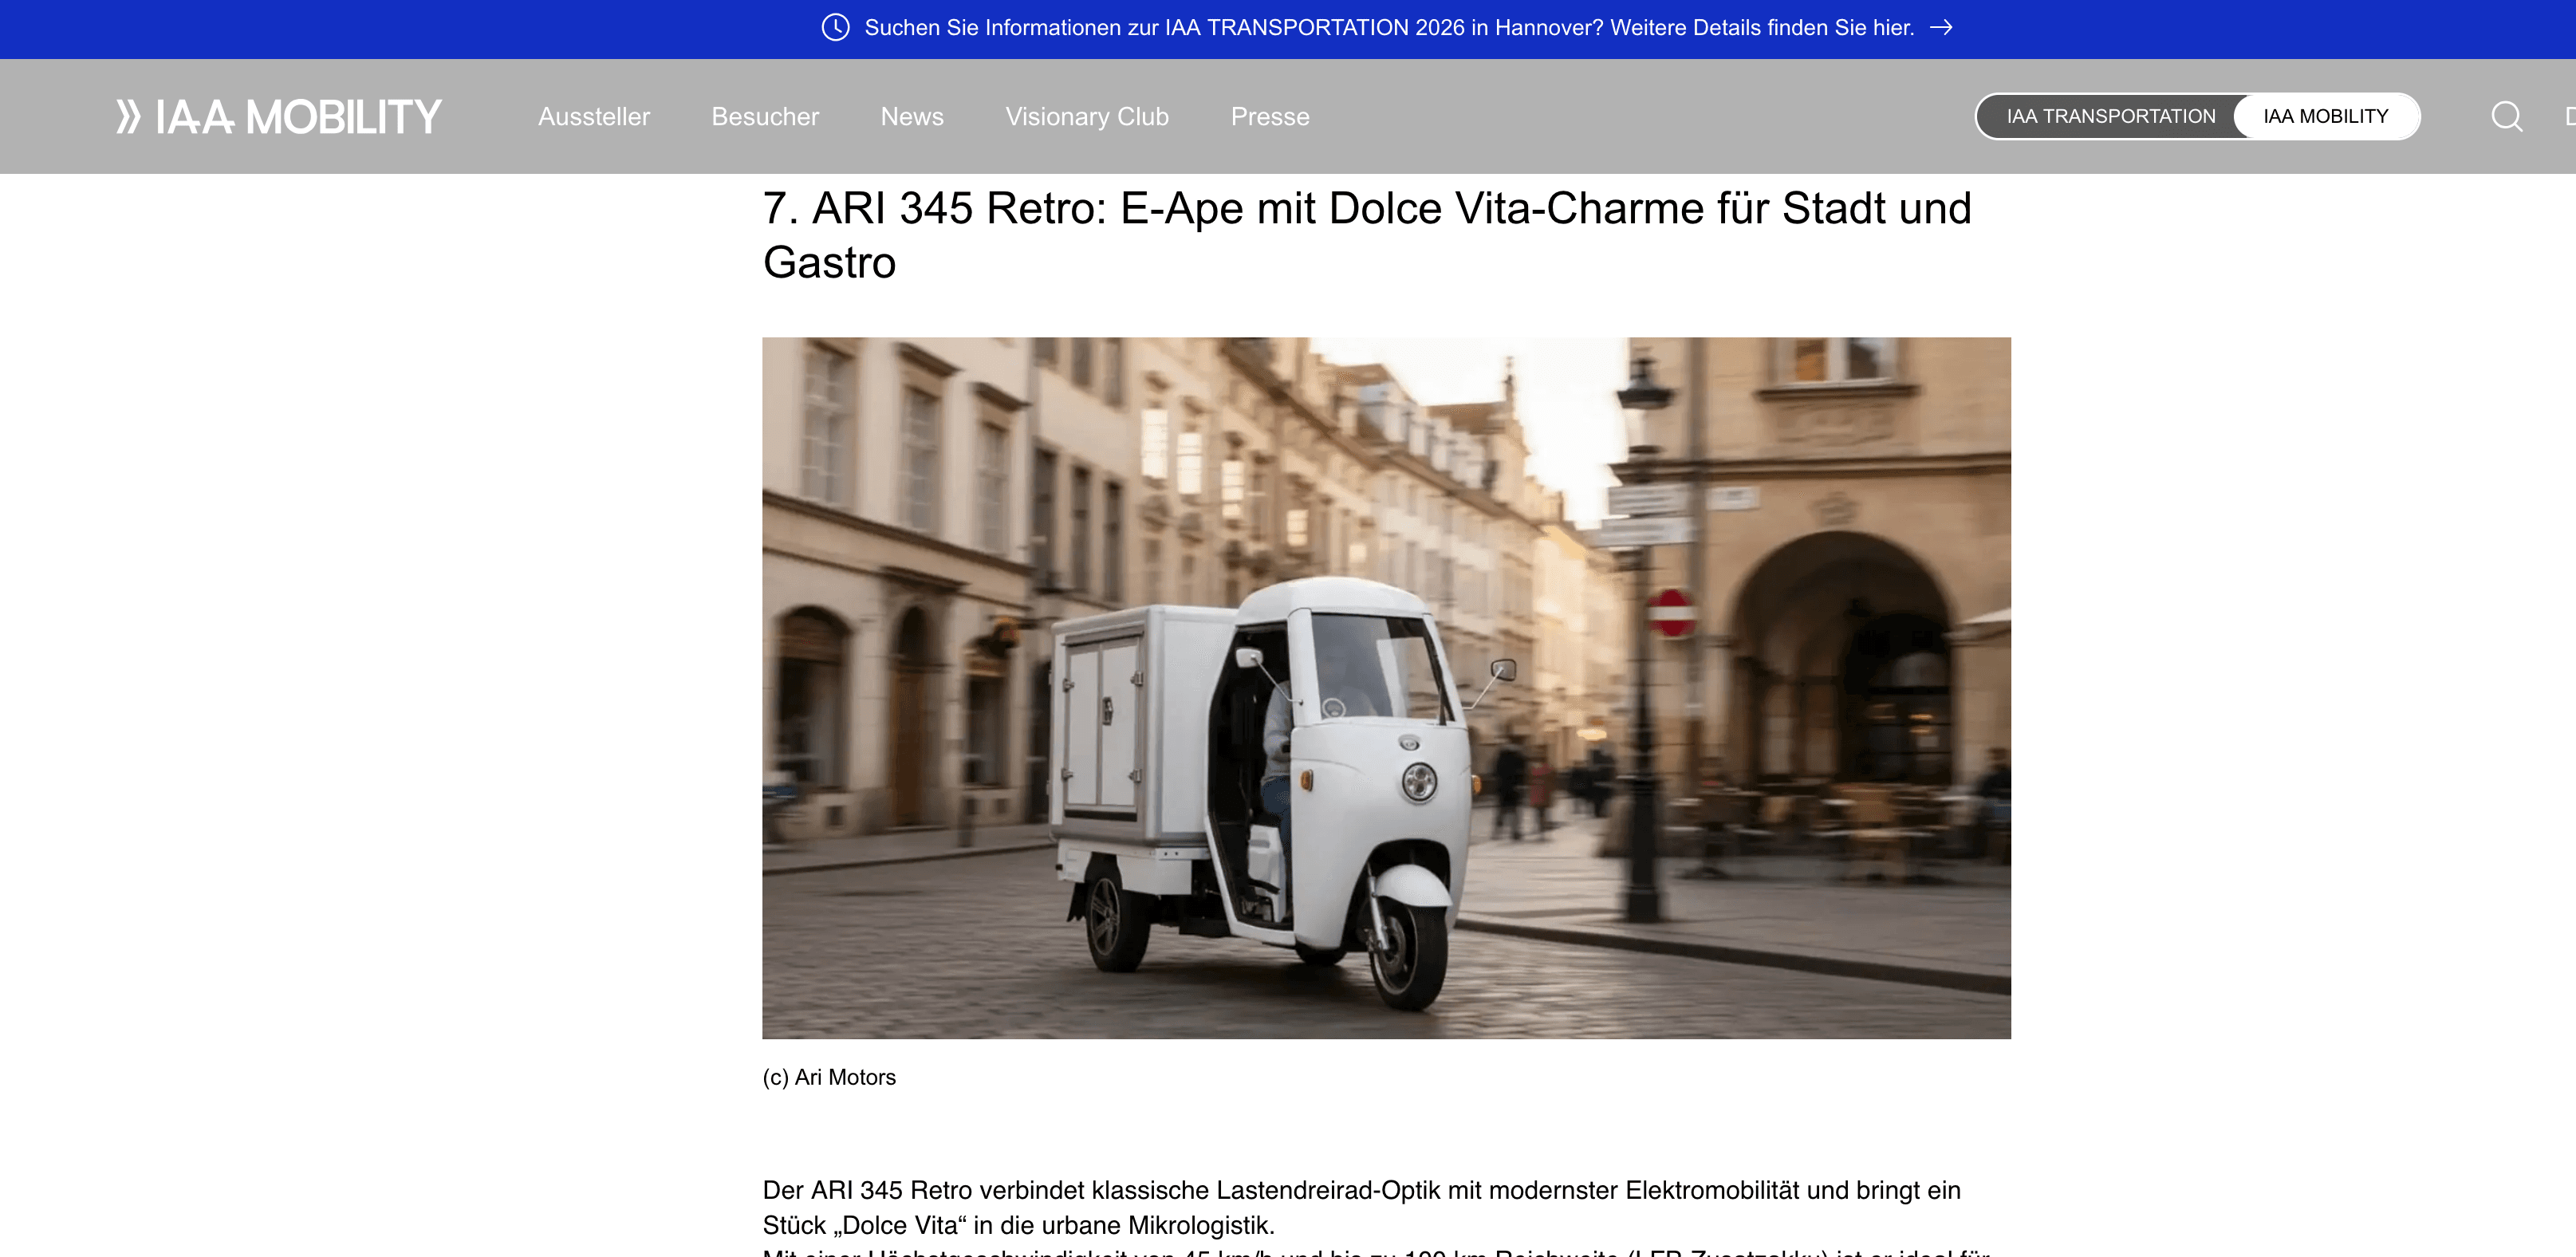Click the clock symbol before the announcement text
This screenshot has width=2576, height=1257.
(x=834, y=28)
